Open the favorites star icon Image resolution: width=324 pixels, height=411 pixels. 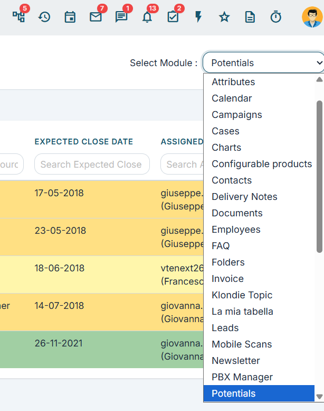coord(224,17)
